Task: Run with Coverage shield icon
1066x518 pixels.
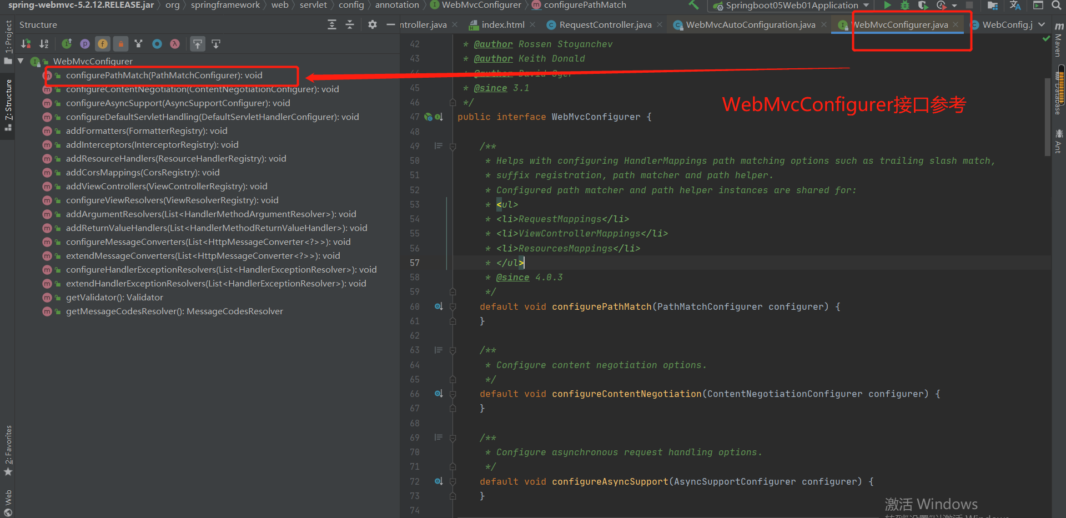Action: click(923, 5)
